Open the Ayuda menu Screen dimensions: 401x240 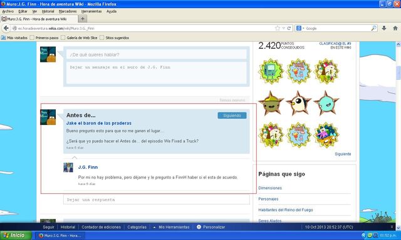coord(112,11)
